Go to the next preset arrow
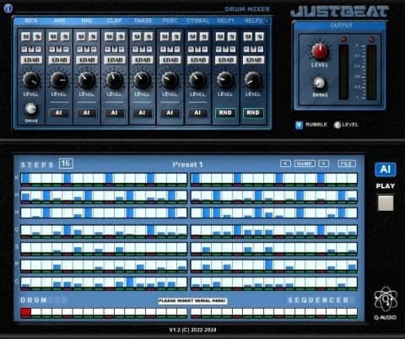 click(x=324, y=164)
